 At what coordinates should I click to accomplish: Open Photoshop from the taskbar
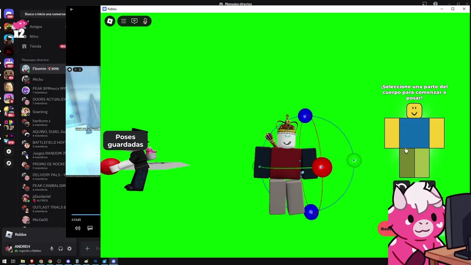click(95, 261)
